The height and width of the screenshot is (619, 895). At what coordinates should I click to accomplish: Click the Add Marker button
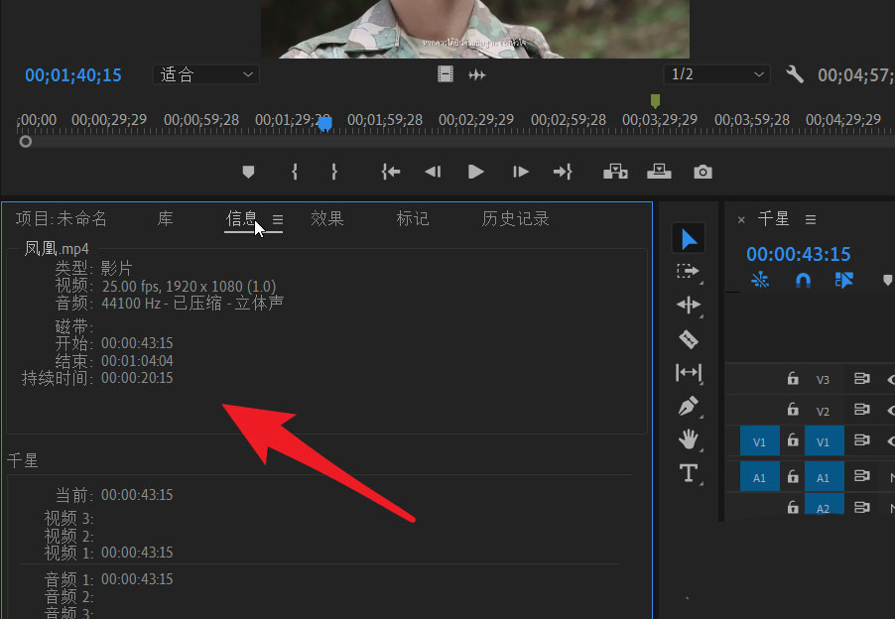248,172
